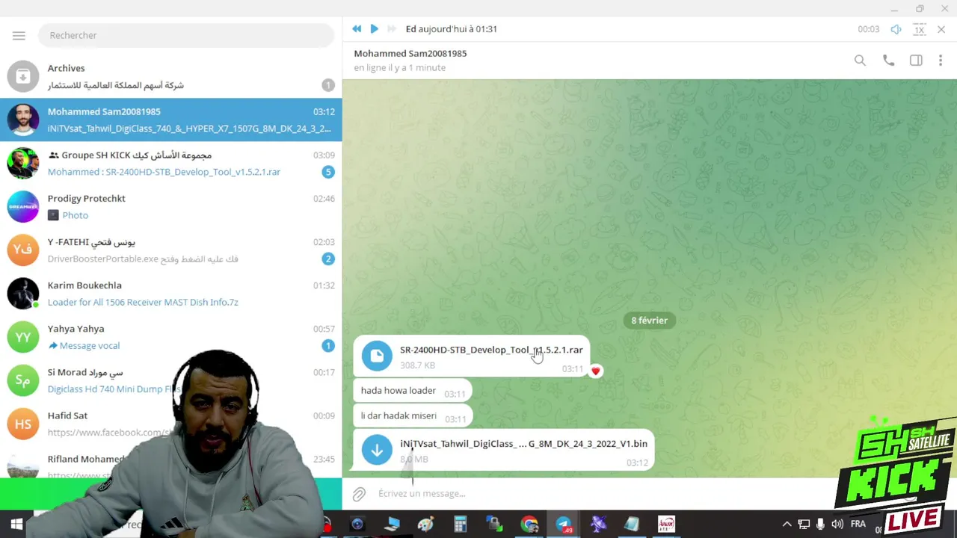The image size is (957, 538).
Task: Skip to next voice message
Action: (391, 28)
